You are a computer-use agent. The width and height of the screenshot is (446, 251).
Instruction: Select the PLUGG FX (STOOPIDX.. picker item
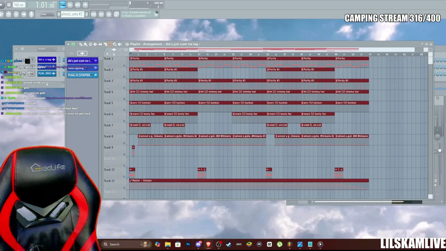tap(83, 75)
